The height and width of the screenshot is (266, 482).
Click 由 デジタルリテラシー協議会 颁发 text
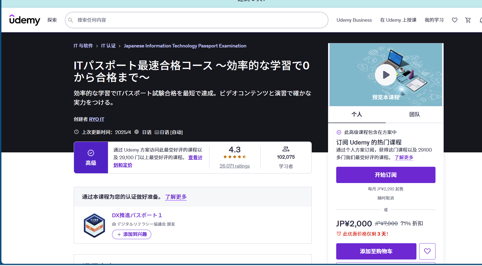coord(144,224)
